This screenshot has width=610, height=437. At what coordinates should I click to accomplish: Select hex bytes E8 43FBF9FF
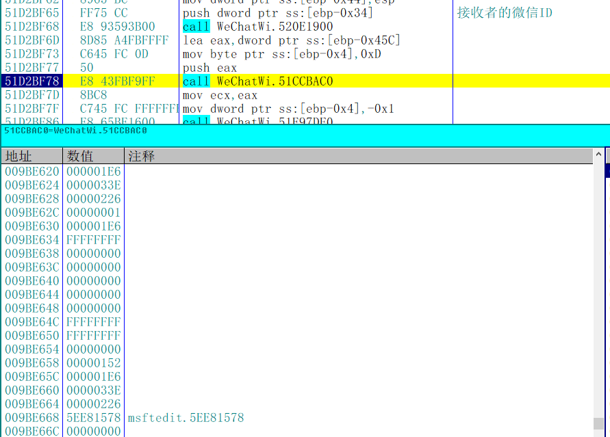click(x=118, y=81)
